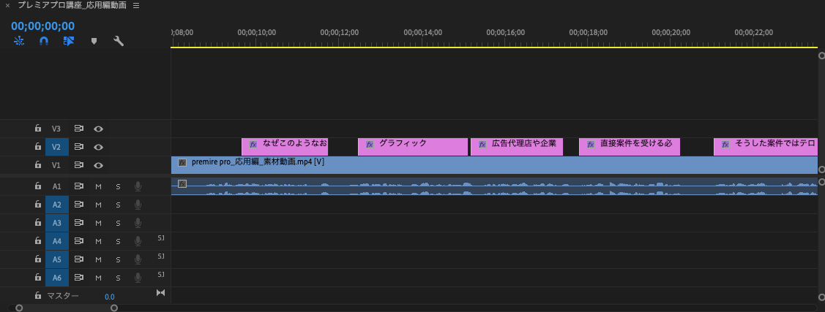Viewport: 825px width, 312px height.
Task: Select the グラフィック clip on V2
Action: [413, 147]
